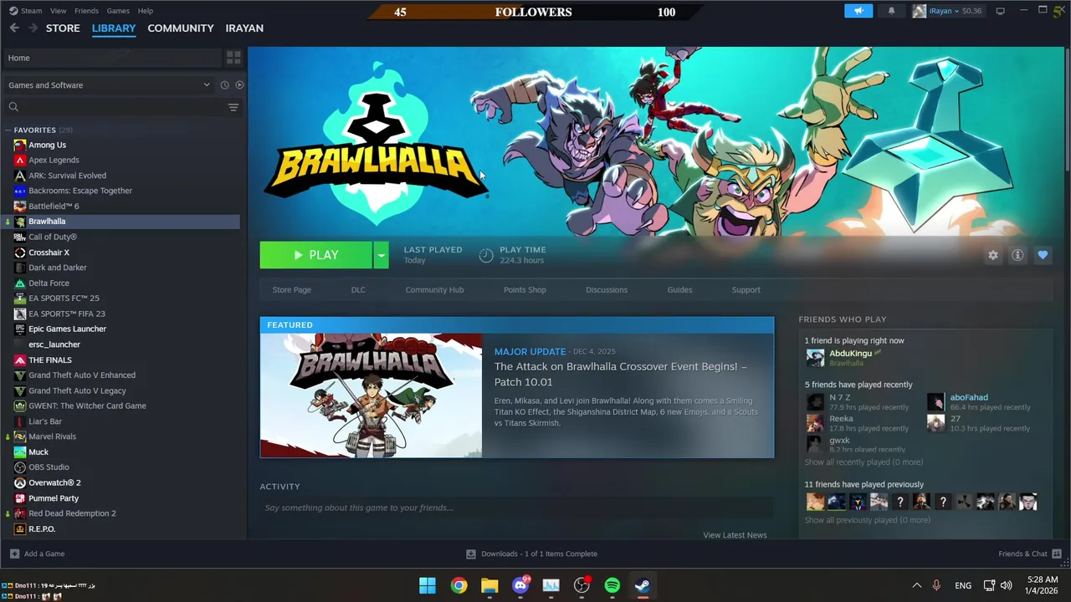
Task: Show Brawlhalla game info icon
Action: click(x=1017, y=255)
